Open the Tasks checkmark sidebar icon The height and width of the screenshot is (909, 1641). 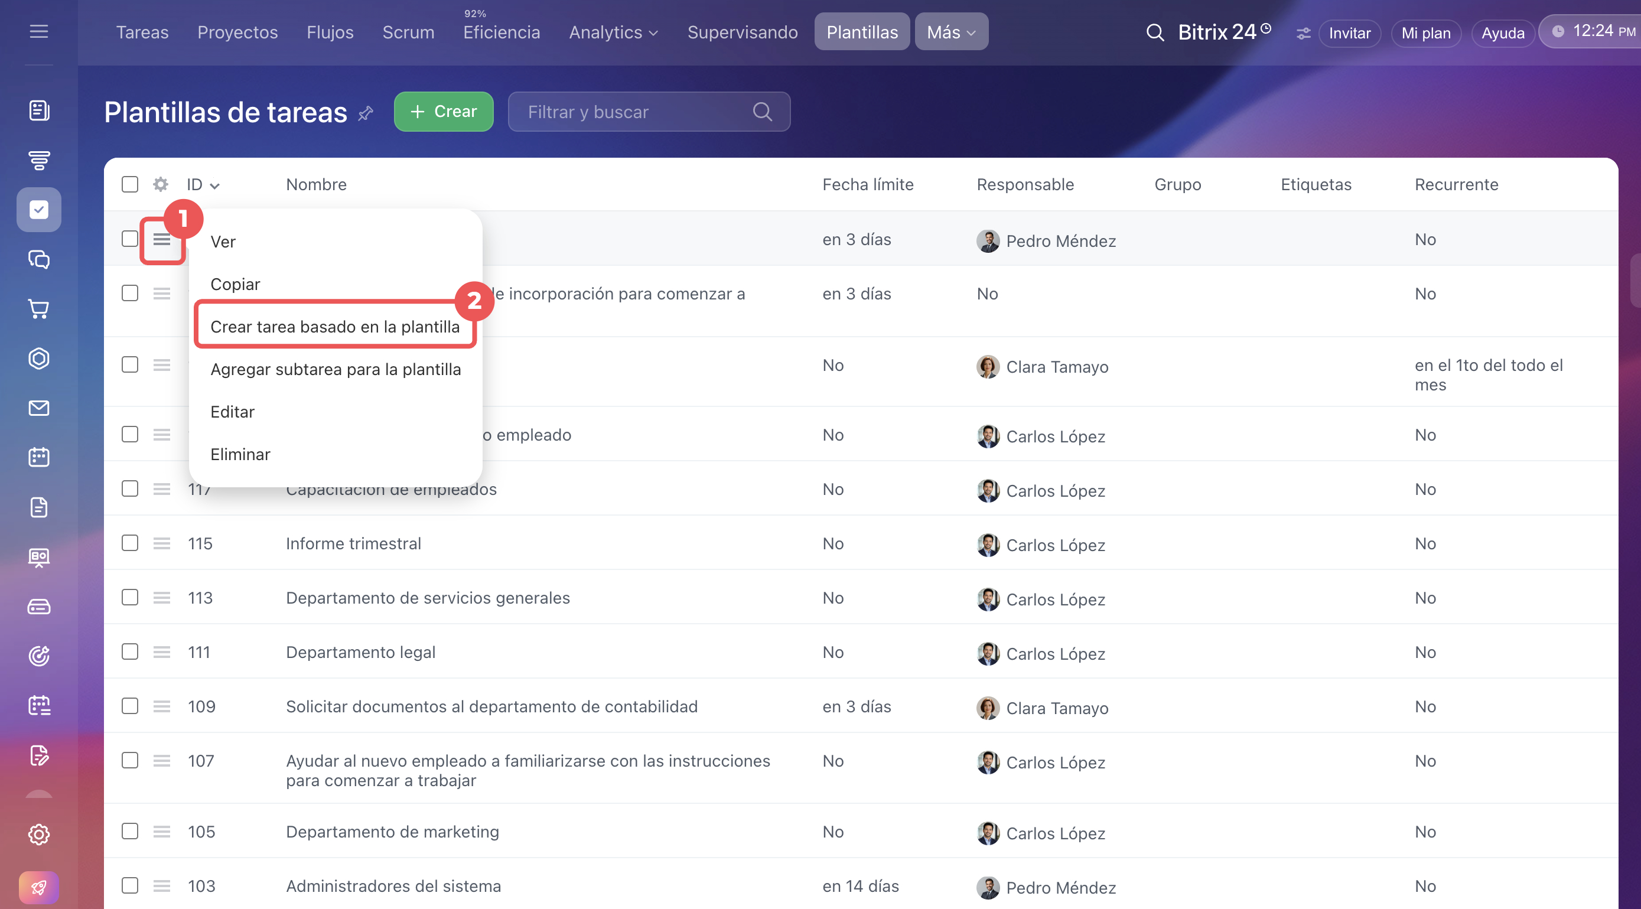[39, 210]
